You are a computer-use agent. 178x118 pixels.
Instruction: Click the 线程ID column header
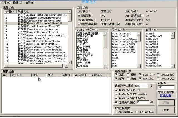(x=10, y=12)
